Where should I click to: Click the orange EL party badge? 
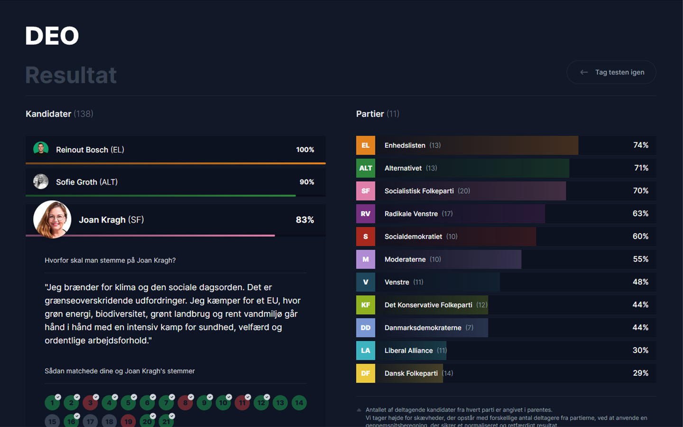point(366,145)
